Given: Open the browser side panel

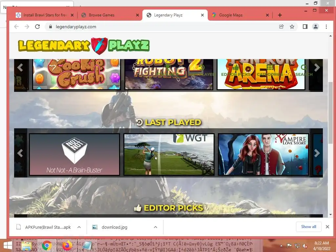Looking at the screenshot, I should 305,27.
